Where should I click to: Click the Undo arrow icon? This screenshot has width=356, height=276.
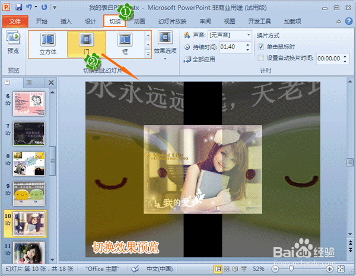coord(29,7)
